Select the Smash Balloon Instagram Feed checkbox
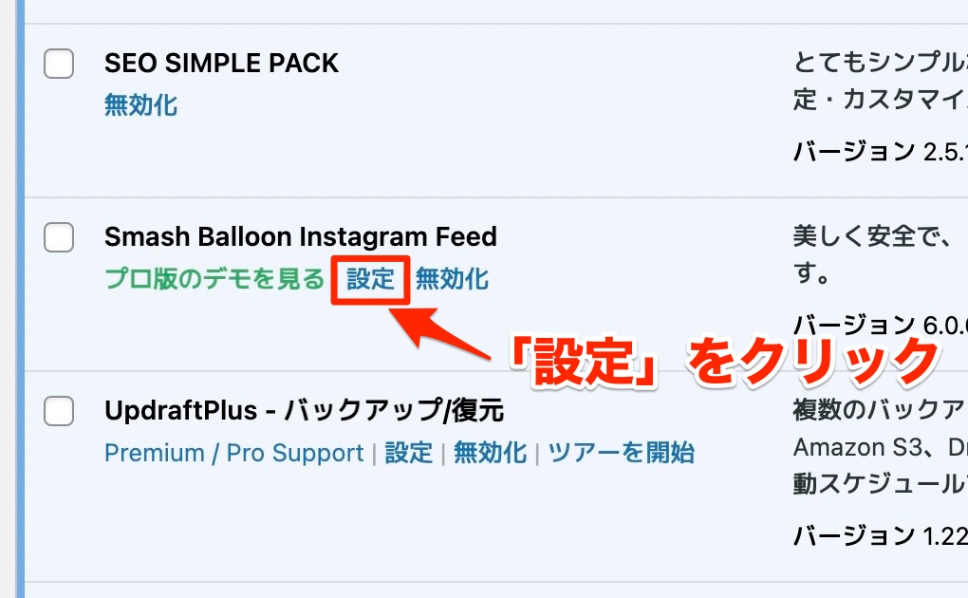 coord(59,237)
